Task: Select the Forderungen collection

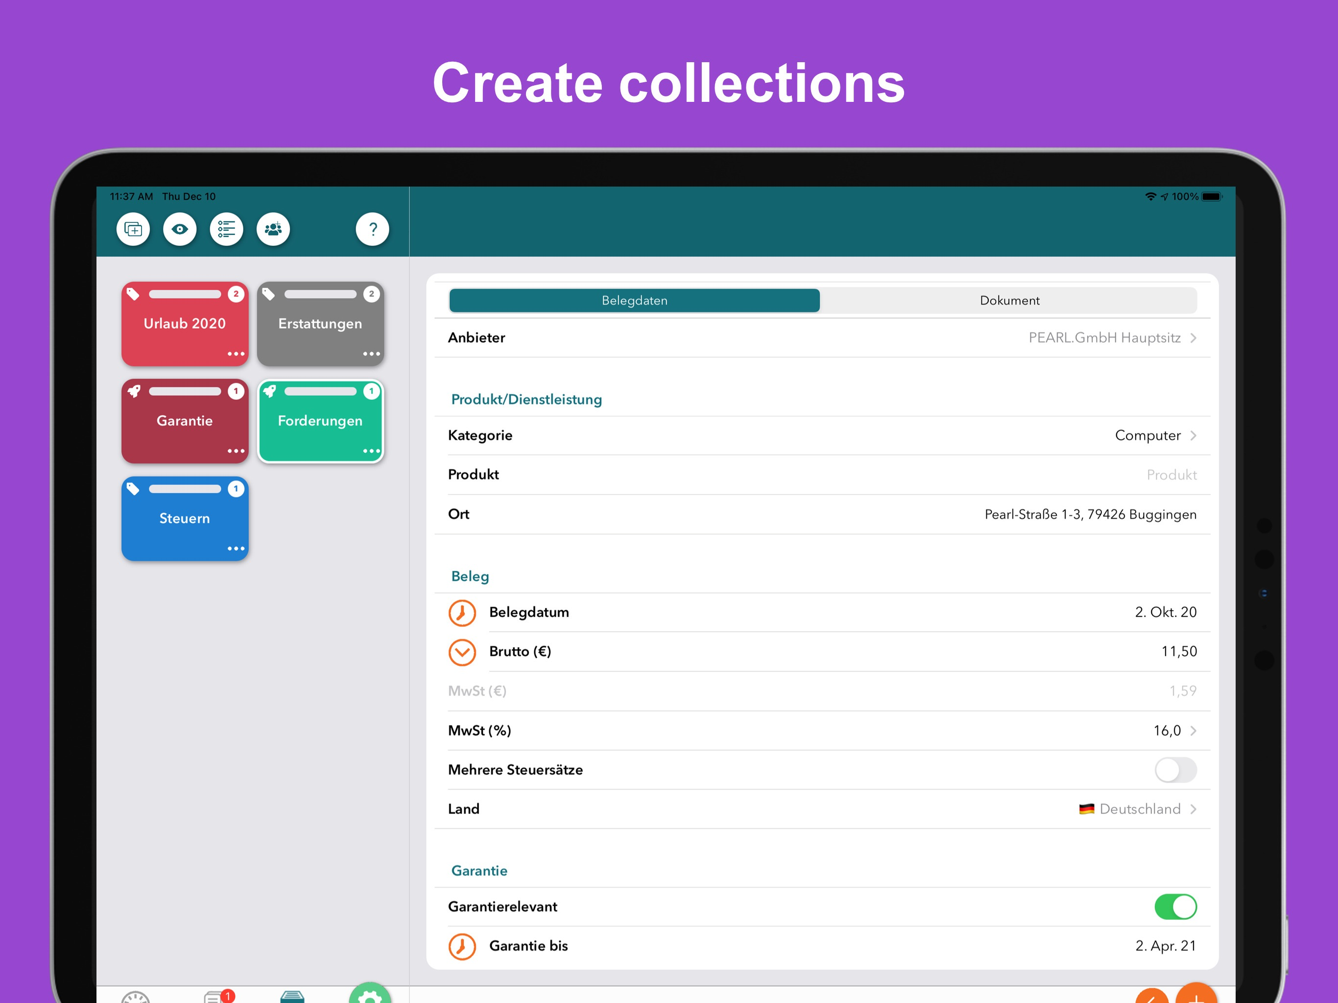Action: (x=320, y=421)
